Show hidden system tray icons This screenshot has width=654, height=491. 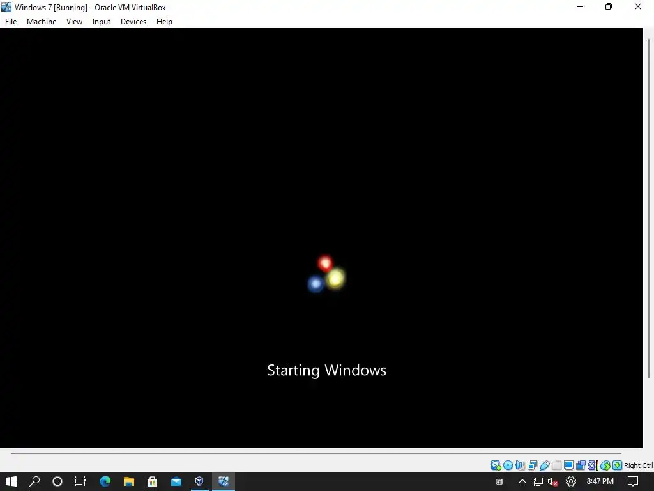522,481
